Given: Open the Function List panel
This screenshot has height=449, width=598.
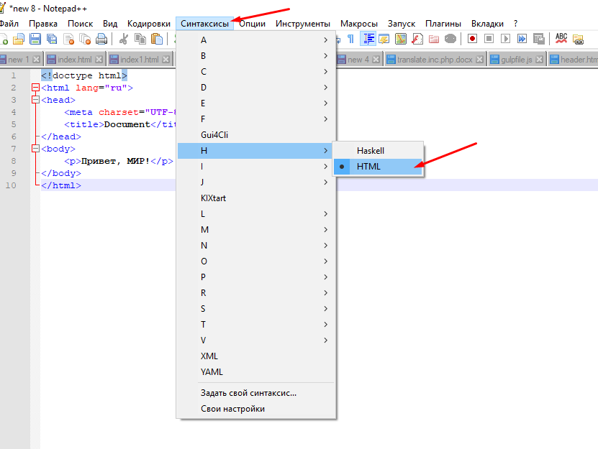Looking at the screenshot, I should tap(417, 39).
